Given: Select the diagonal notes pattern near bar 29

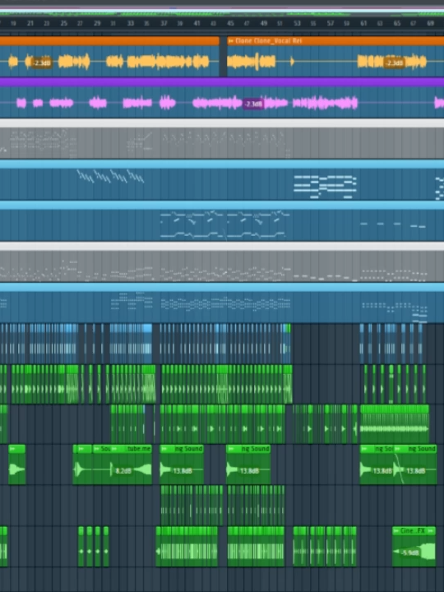Looking at the screenshot, I should click(x=111, y=176).
